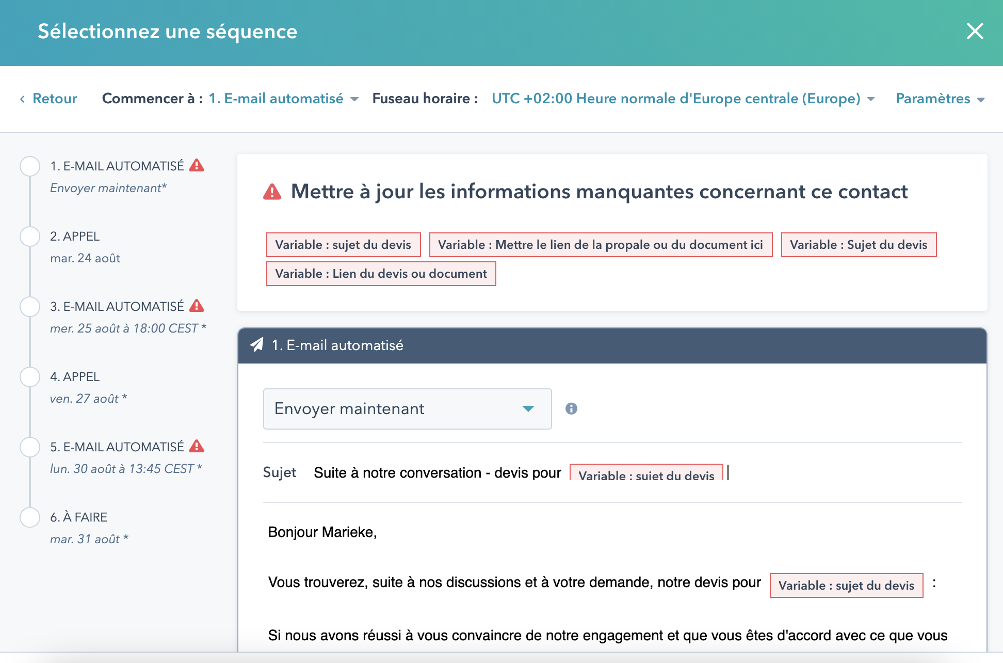Click into the Sujet email subject field
This screenshot has width=1003, height=663.
(x=438, y=473)
